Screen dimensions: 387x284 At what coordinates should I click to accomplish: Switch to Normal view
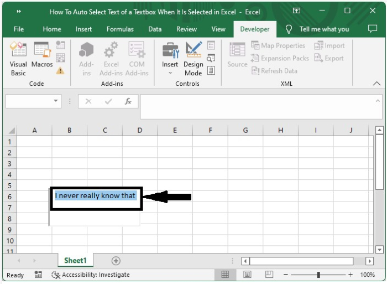225,275
